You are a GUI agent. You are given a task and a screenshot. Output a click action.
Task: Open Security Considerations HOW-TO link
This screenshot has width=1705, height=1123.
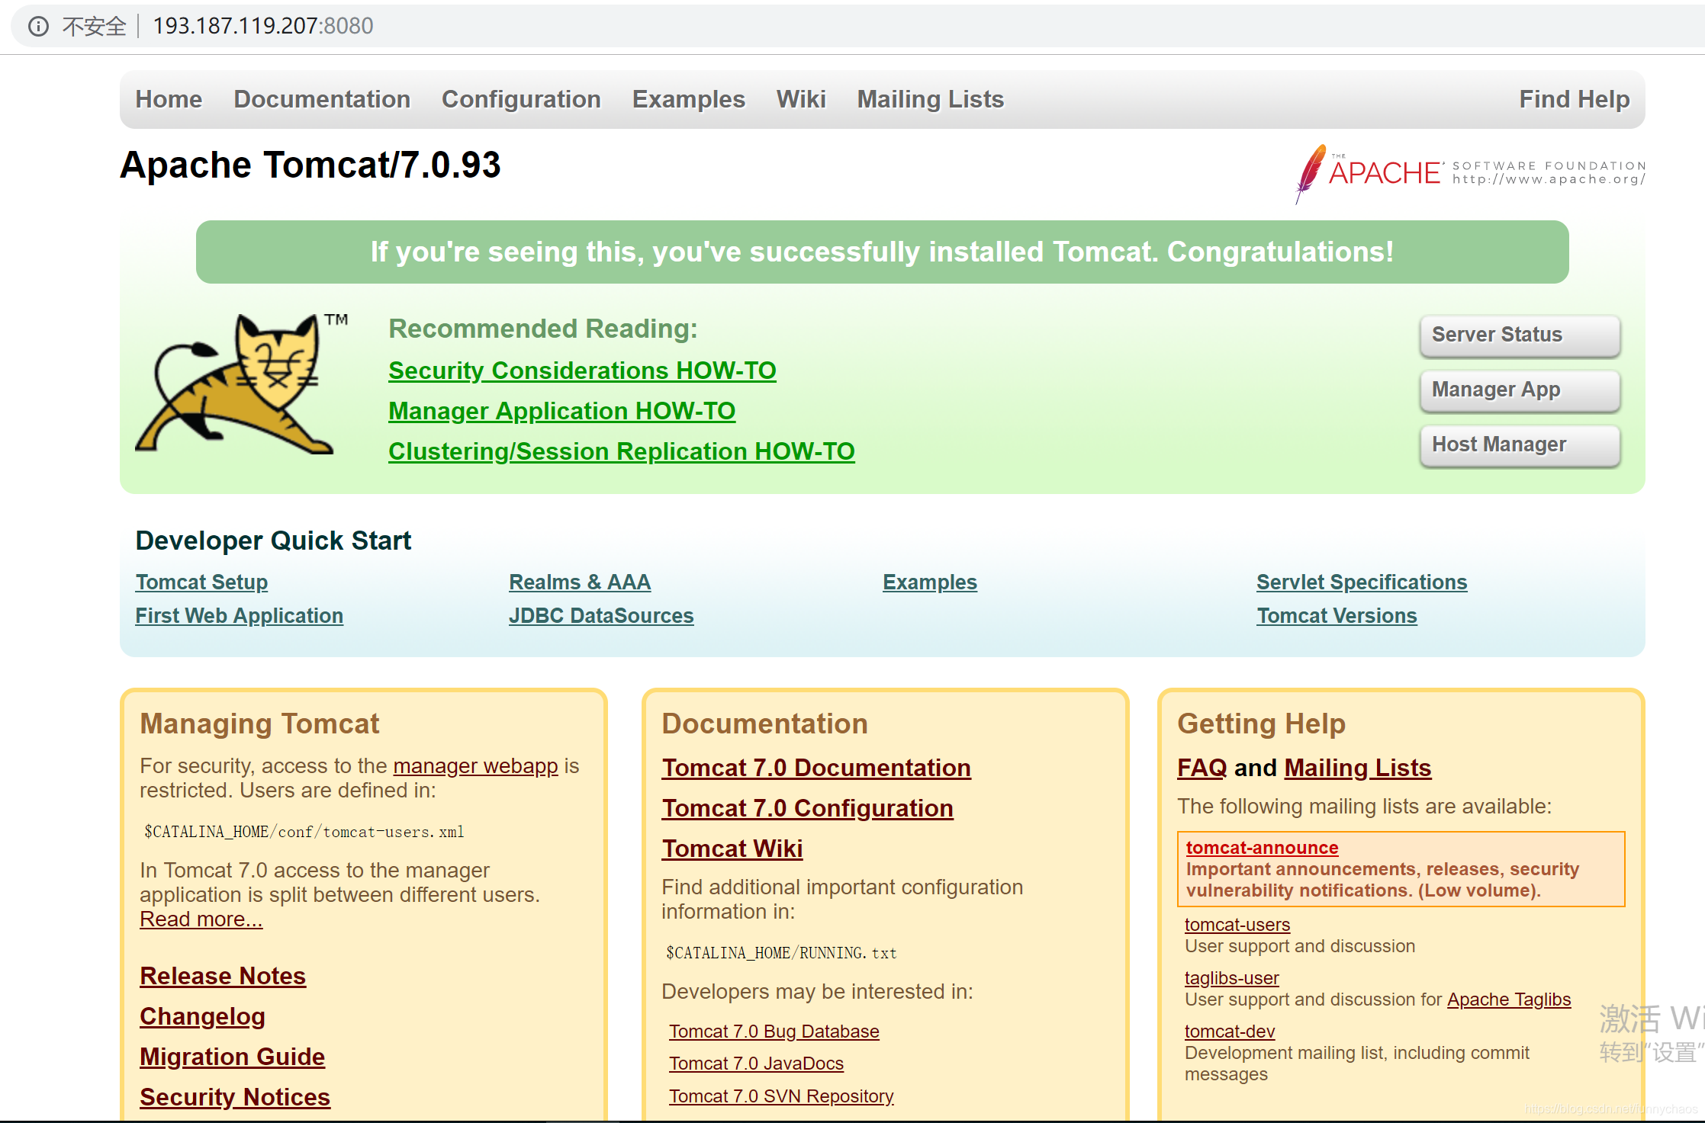tap(582, 371)
